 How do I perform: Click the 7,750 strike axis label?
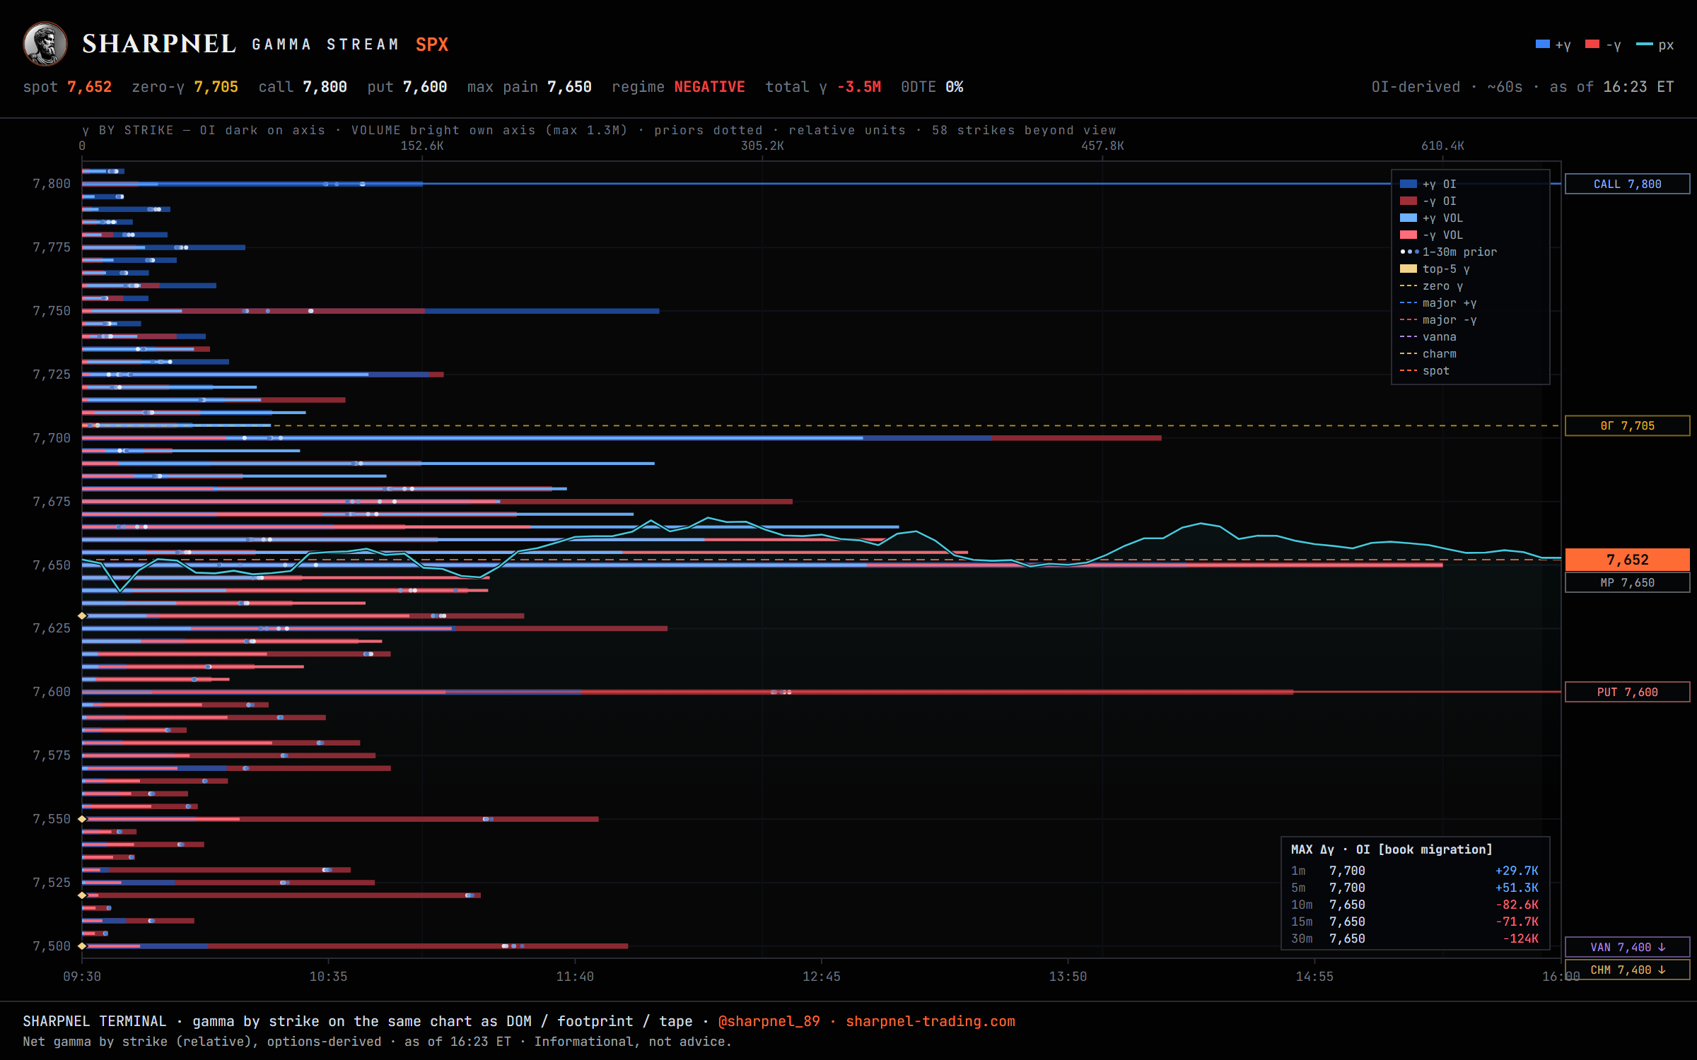[52, 311]
